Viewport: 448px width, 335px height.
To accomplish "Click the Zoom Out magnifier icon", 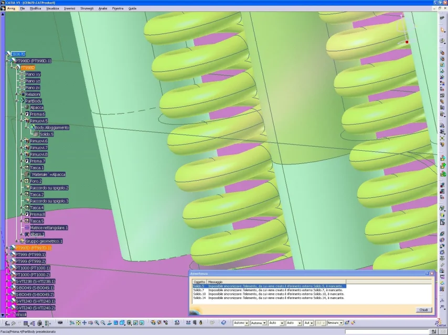I will click(x=103, y=323).
